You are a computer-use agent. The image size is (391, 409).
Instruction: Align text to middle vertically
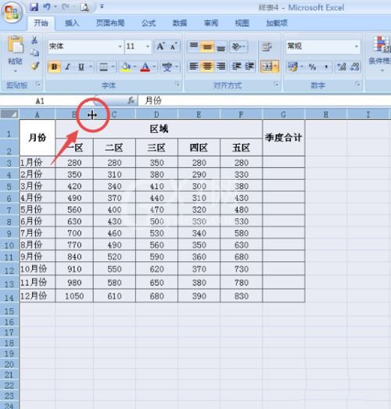[x=207, y=47]
